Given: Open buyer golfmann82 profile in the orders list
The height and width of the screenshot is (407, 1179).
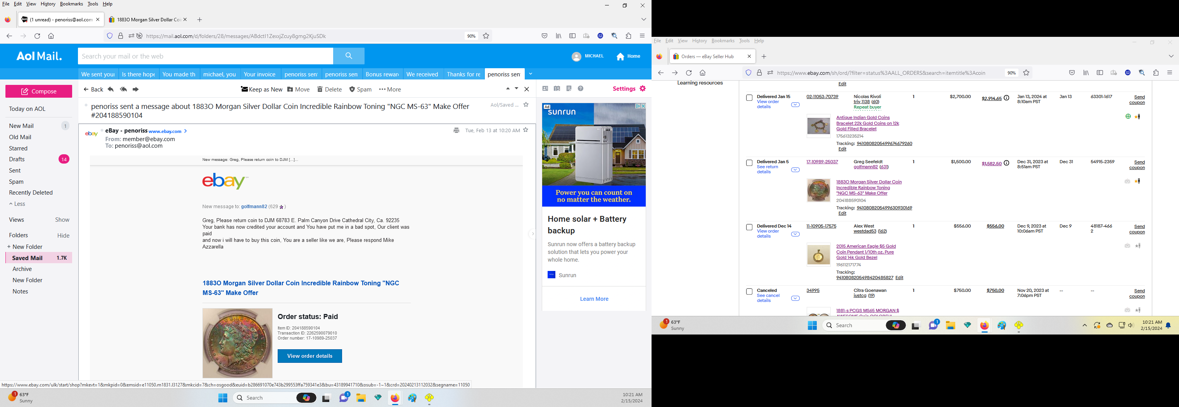Looking at the screenshot, I should 866,167.
